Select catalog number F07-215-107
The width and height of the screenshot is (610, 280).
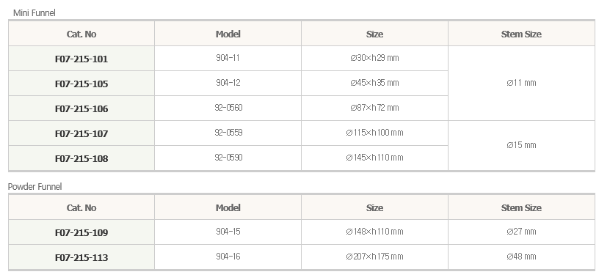[81, 133]
